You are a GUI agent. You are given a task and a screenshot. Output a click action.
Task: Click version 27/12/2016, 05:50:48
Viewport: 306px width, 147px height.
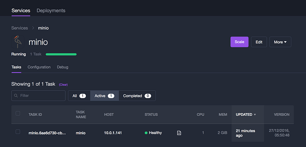pos(279,133)
